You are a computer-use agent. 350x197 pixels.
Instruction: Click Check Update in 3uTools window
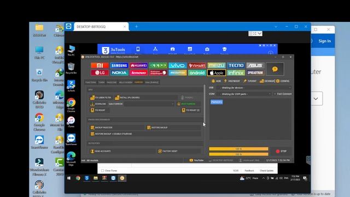(x=266, y=171)
